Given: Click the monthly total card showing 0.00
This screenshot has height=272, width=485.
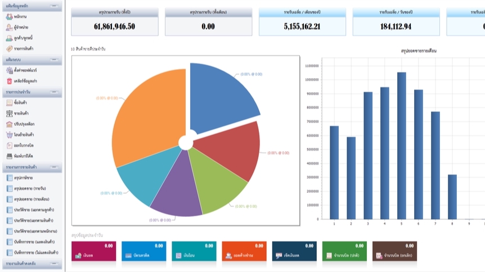Looking at the screenshot, I should click(x=209, y=22).
